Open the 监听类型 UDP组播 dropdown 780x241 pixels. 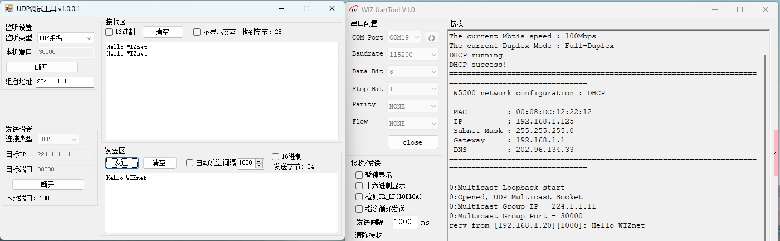66,38
